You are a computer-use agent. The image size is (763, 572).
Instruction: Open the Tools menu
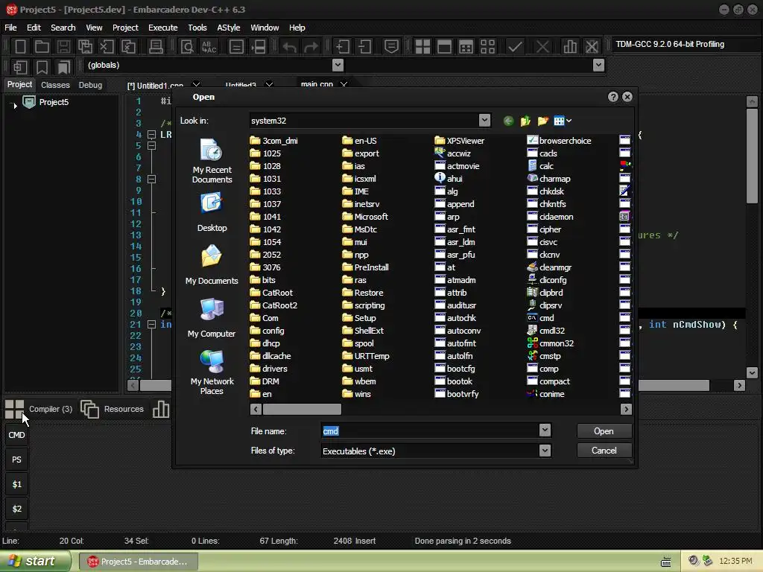coord(197,28)
